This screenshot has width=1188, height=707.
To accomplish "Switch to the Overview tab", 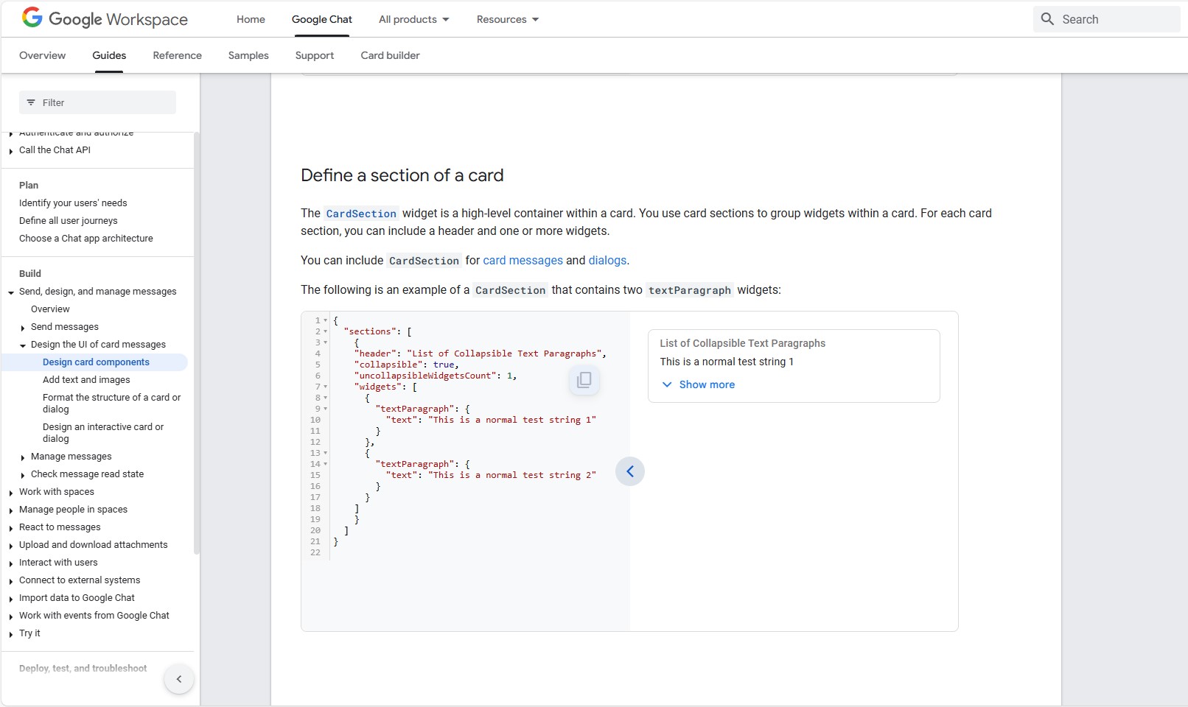I will coord(42,55).
